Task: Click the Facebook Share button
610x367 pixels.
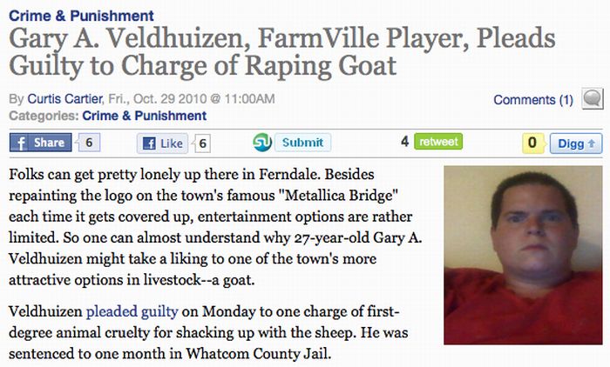Action: [40, 143]
